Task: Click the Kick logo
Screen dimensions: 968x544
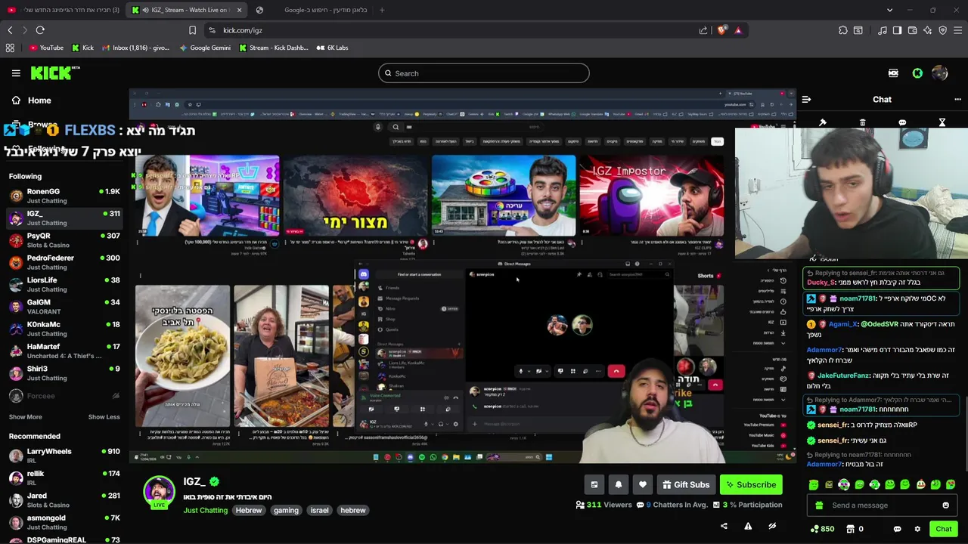Action: click(54, 73)
